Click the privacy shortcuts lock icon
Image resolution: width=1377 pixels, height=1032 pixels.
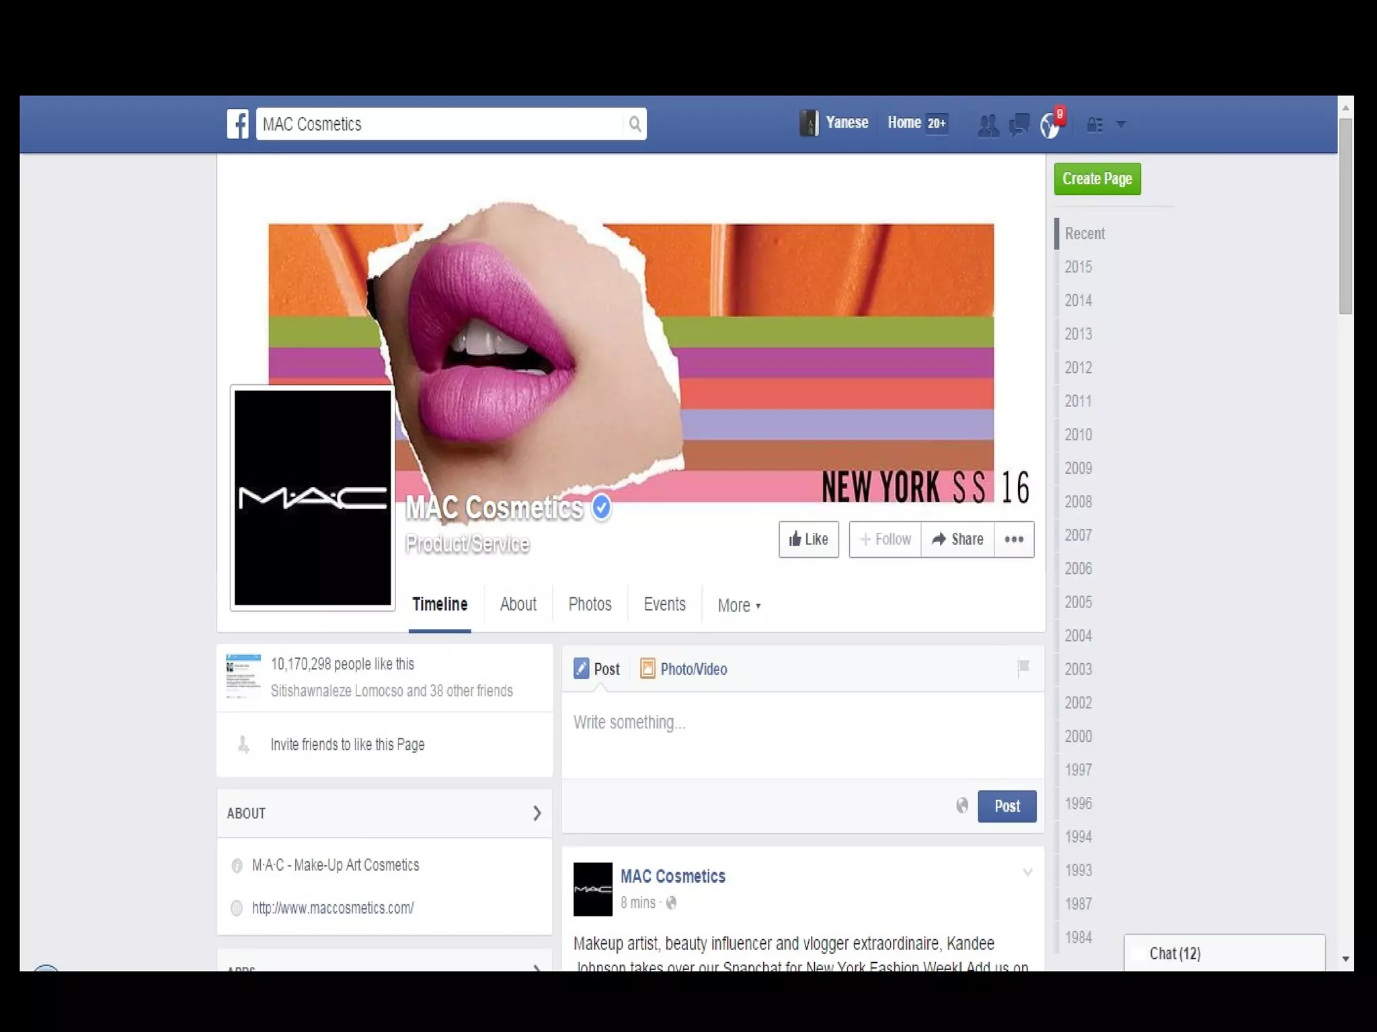tap(1095, 124)
